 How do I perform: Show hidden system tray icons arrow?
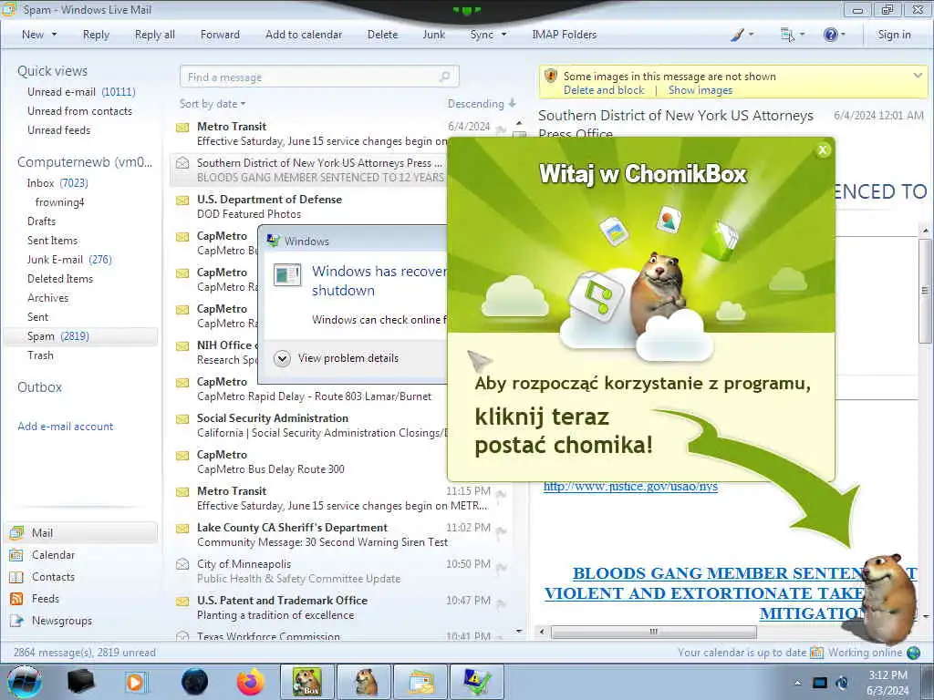click(x=797, y=684)
